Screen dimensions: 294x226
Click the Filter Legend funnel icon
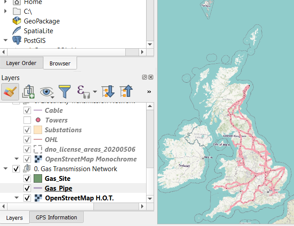tap(65, 92)
